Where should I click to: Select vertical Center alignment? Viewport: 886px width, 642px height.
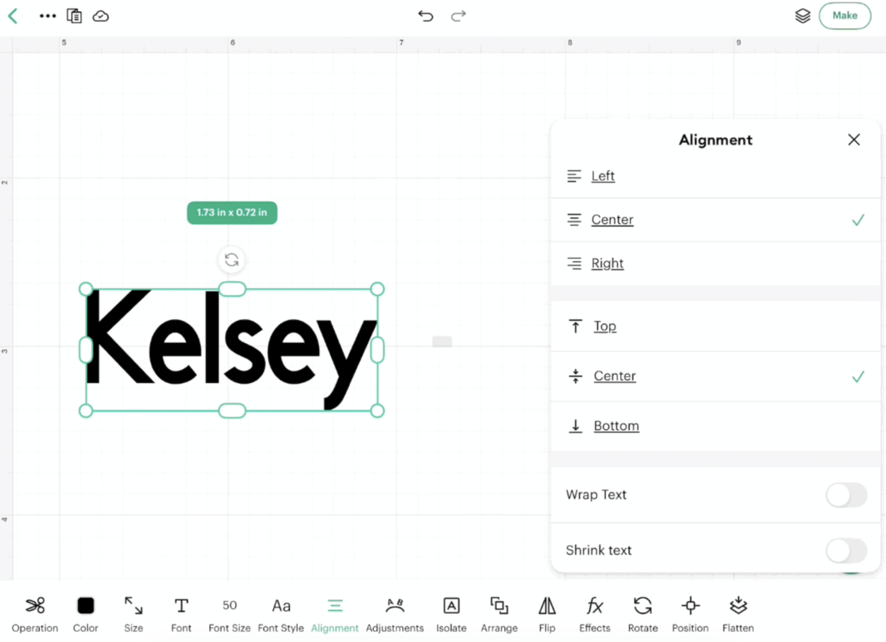click(716, 376)
